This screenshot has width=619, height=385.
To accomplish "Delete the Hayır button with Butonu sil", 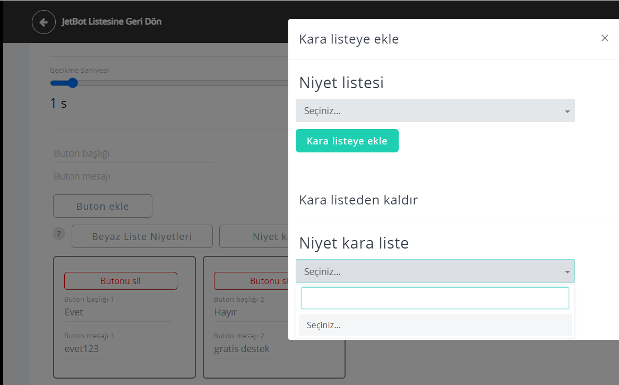I will (251, 281).
